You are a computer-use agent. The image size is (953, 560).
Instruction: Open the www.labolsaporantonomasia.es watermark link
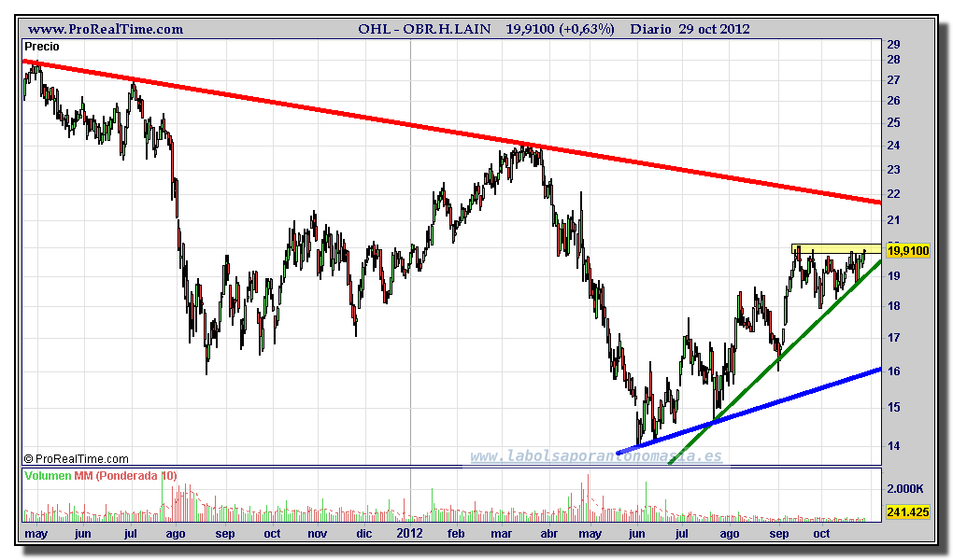coord(595,456)
